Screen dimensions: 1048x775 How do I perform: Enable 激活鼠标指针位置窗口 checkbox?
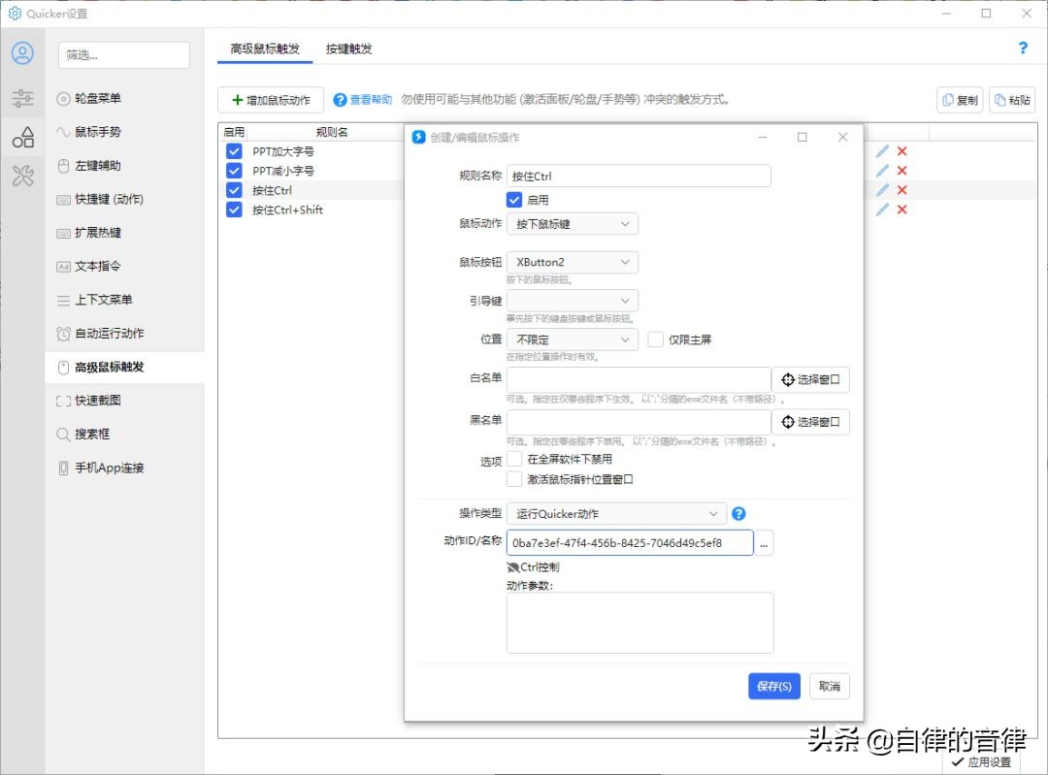coord(514,479)
